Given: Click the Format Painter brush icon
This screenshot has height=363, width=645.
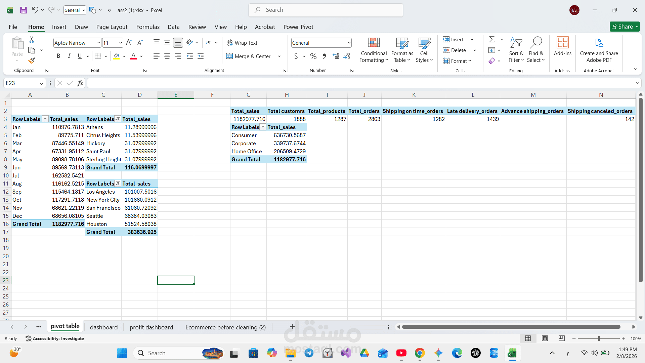Looking at the screenshot, I should click(x=32, y=61).
